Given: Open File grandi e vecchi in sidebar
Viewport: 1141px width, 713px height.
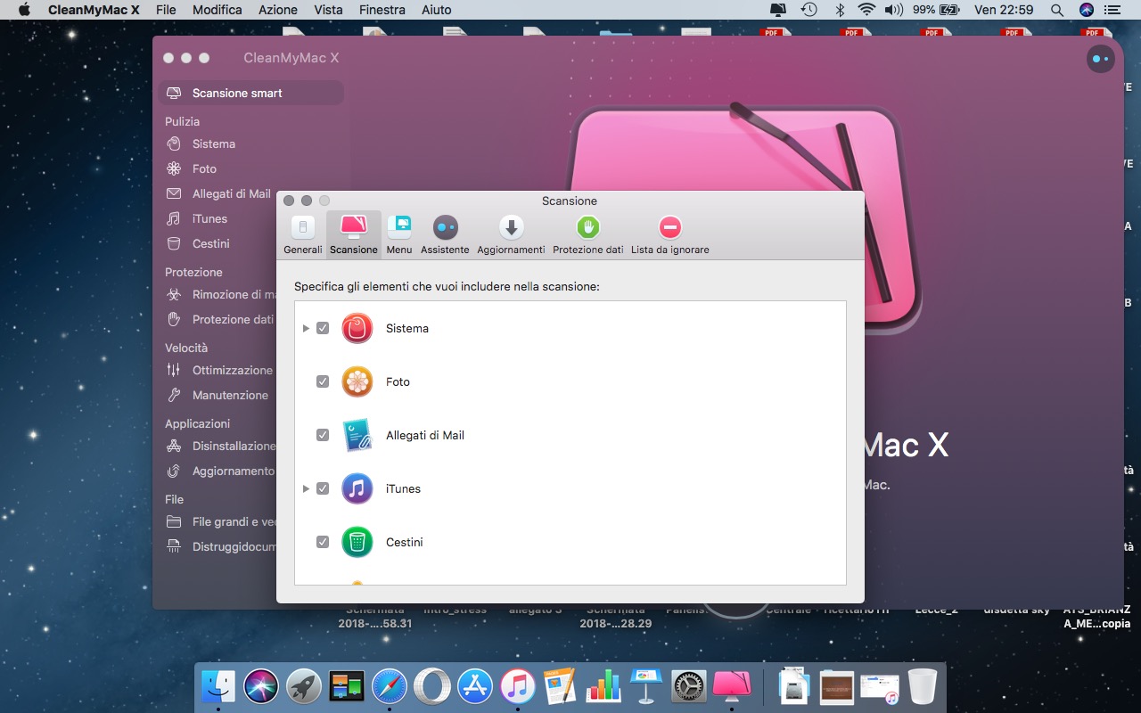Looking at the screenshot, I should [220, 521].
